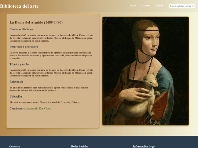This screenshot has height=148, width=198.
Task: Click the Creado por label
Action: [x=17, y=109]
